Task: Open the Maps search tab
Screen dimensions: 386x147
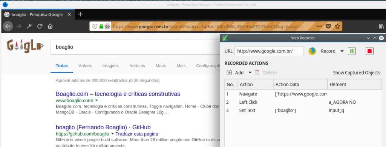Action: click(161, 66)
